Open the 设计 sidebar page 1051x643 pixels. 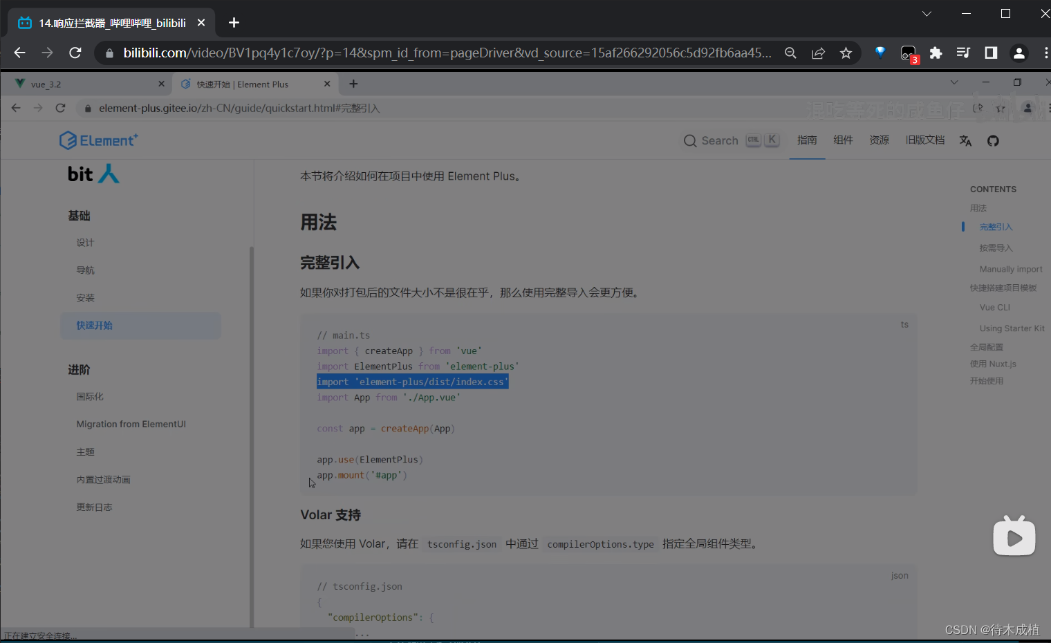click(85, 243)
